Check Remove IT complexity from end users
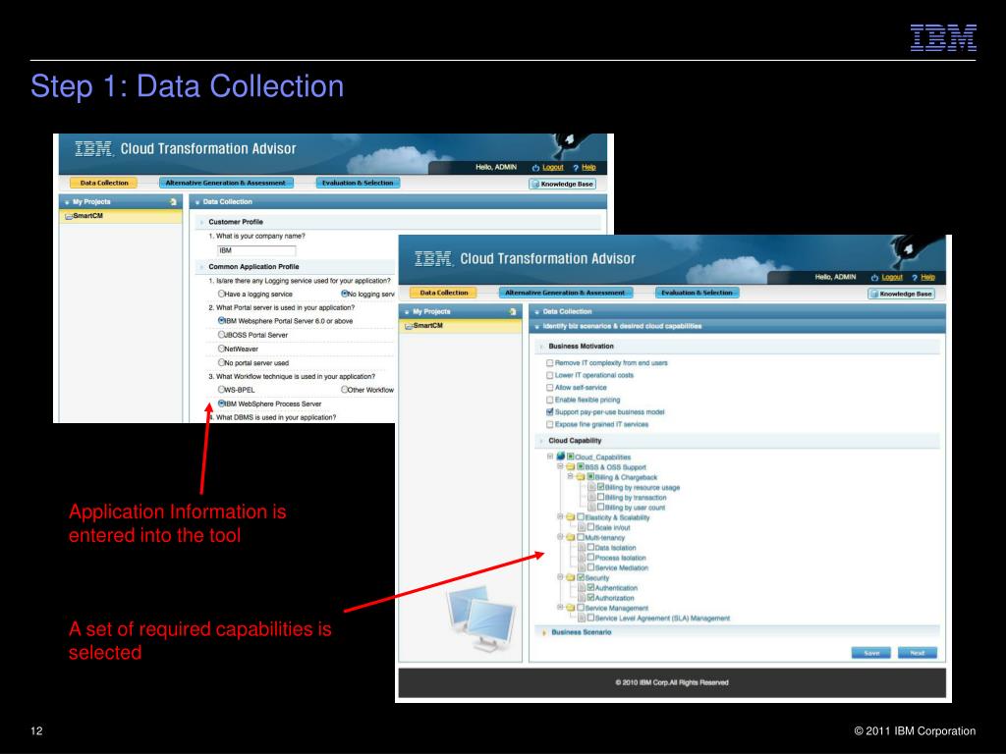This screenshot has width=1006, height=754. coord(550,363)
